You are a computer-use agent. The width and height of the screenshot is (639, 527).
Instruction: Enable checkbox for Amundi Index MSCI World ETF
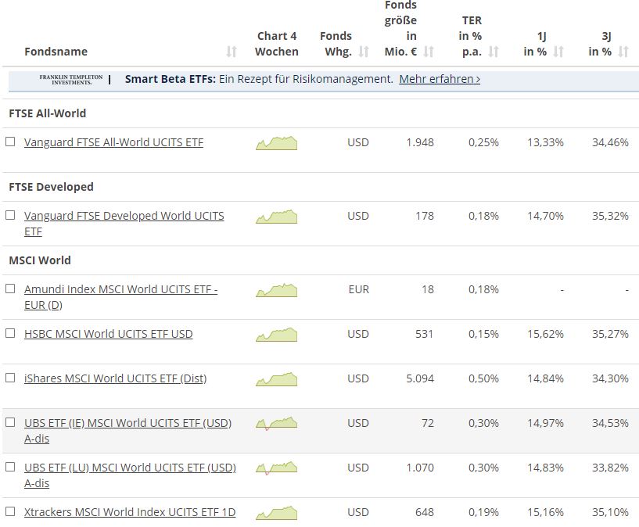[10, 289]
